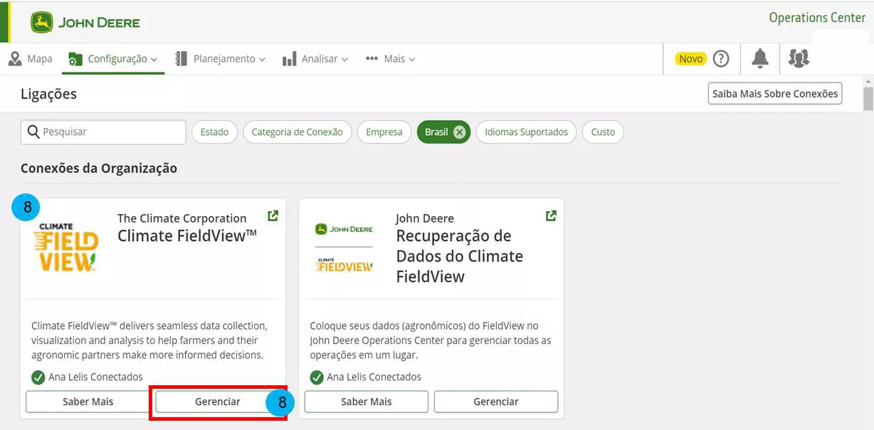The height and width of the screenshot is (430, 874).
Task: Expand the Planejamento menu
Action: 221,59
